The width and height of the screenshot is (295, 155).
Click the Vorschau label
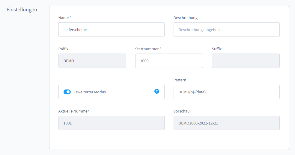[181, 111]
